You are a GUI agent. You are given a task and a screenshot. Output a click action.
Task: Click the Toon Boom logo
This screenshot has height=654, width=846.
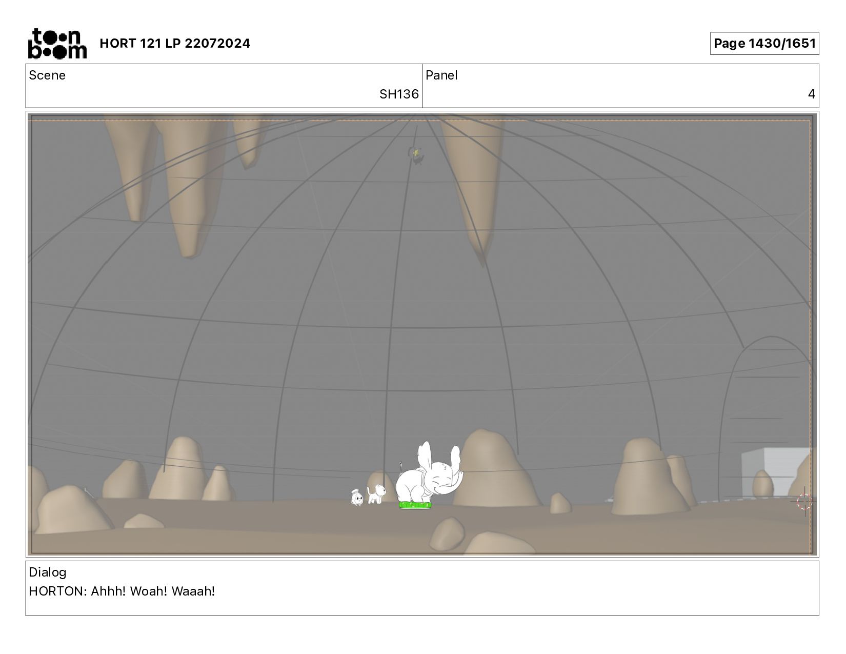click(x=57, y=44)
